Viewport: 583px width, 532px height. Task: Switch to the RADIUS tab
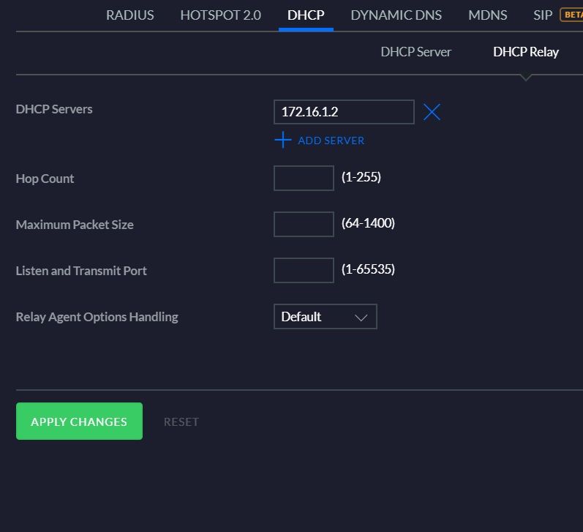pos(130,15)
